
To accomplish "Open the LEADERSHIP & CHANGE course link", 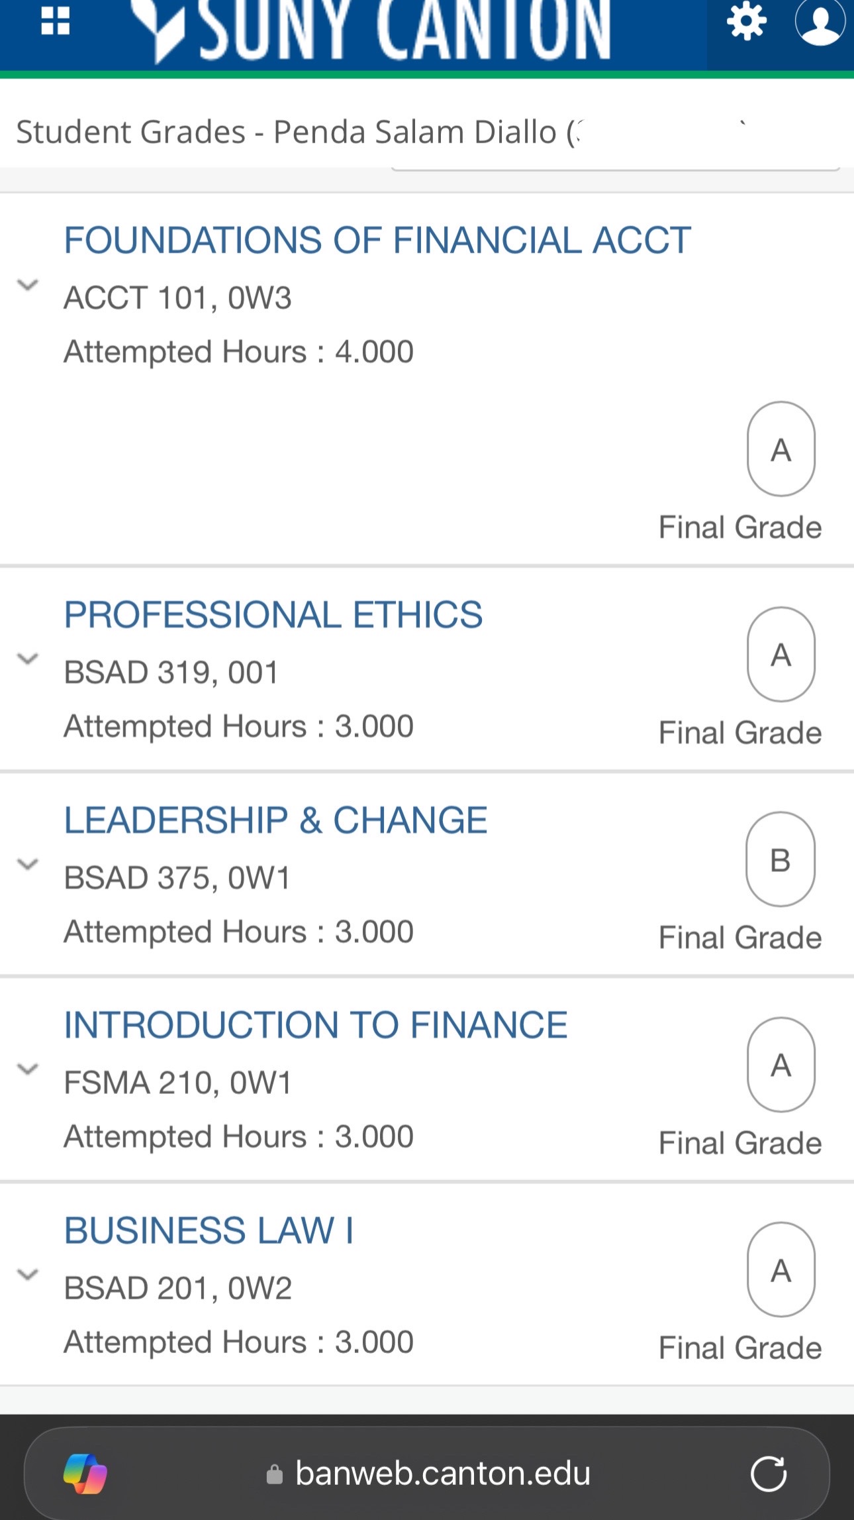I will 275,820.
